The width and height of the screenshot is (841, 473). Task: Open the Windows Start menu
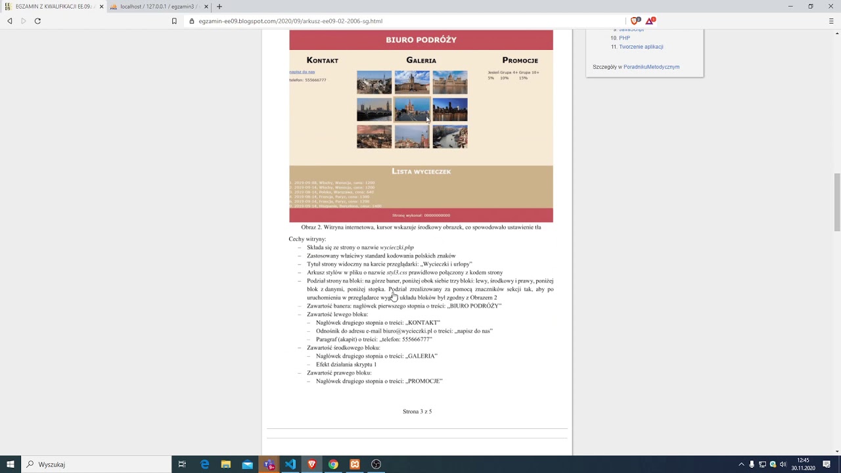[x=10, y=464]
